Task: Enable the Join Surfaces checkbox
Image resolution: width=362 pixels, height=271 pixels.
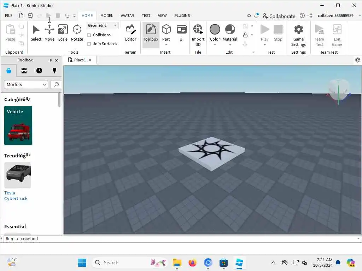Action: pyautogui.click(x=89, y=44)
